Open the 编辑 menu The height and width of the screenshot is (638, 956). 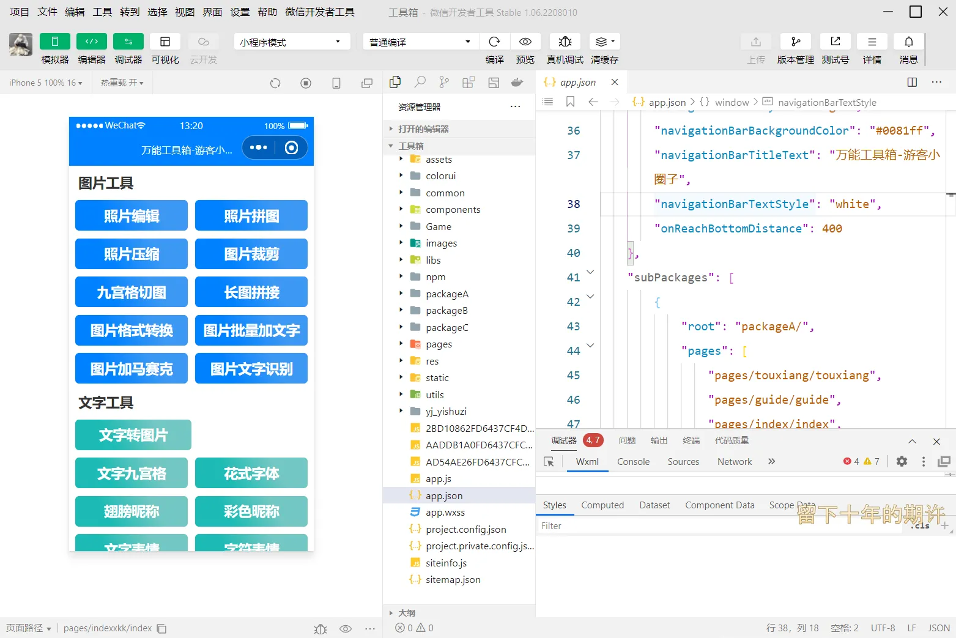coord(75,12)
